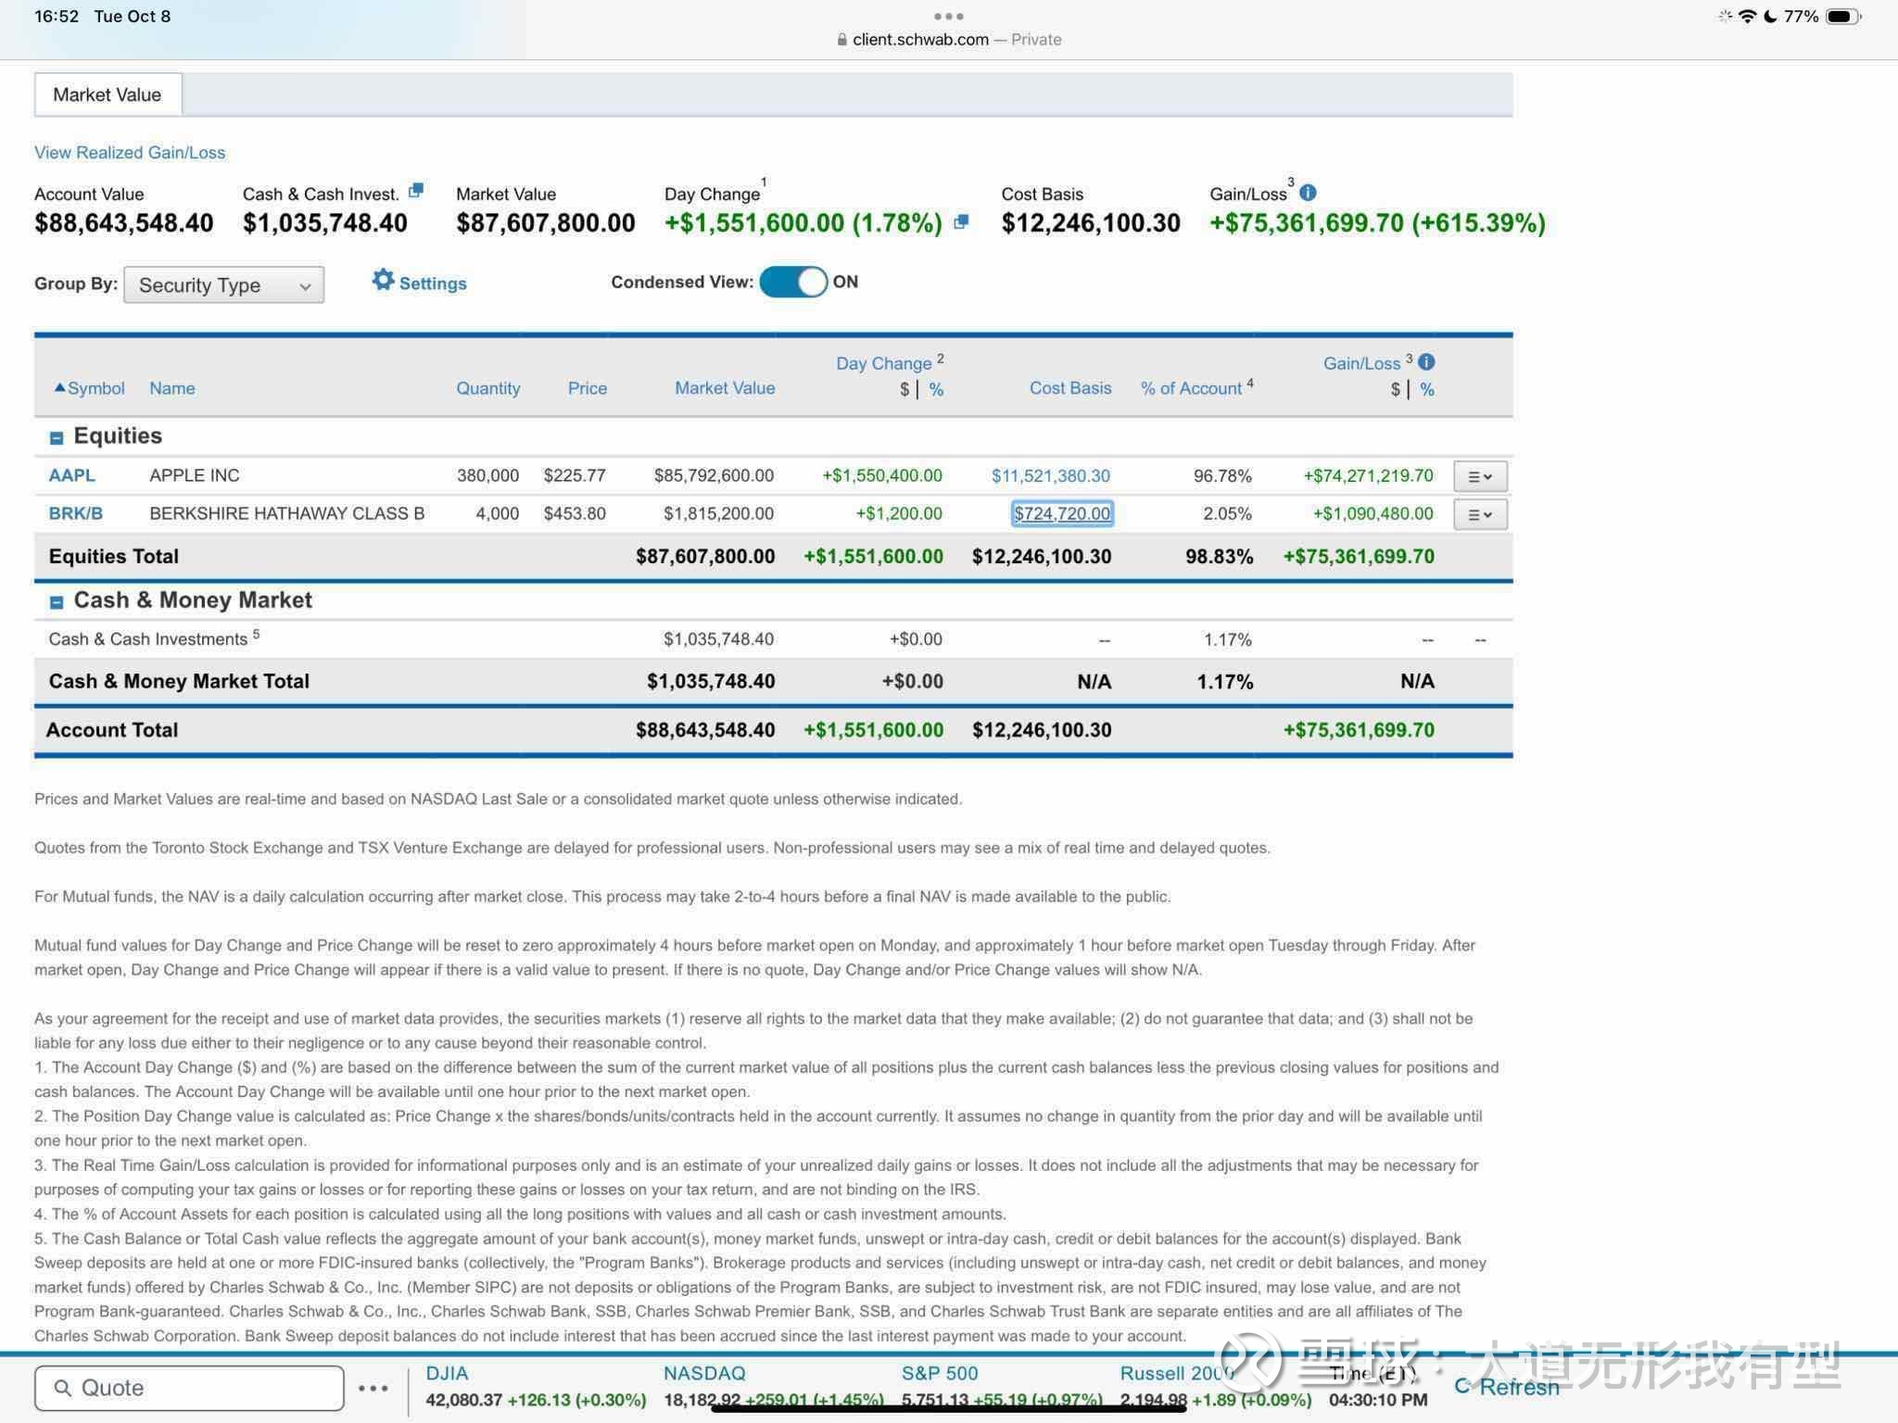Open AAPL row actions menu button
This screenshot has width=1898, height=1423.
click(1480, 476)
